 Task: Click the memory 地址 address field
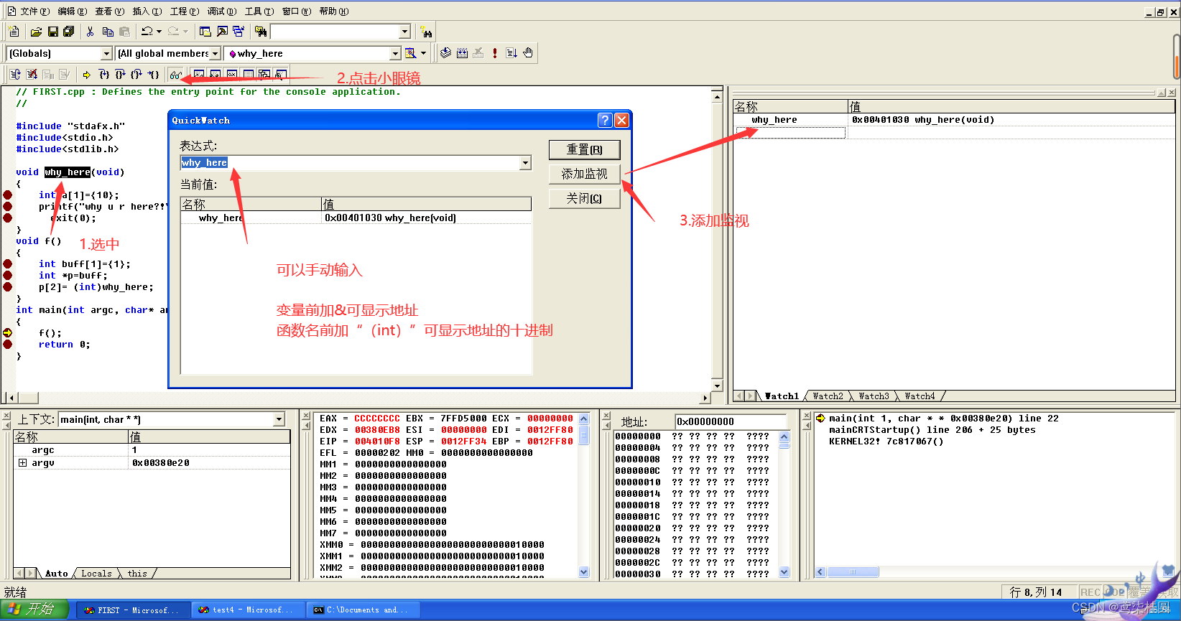[x=731, y=421]
